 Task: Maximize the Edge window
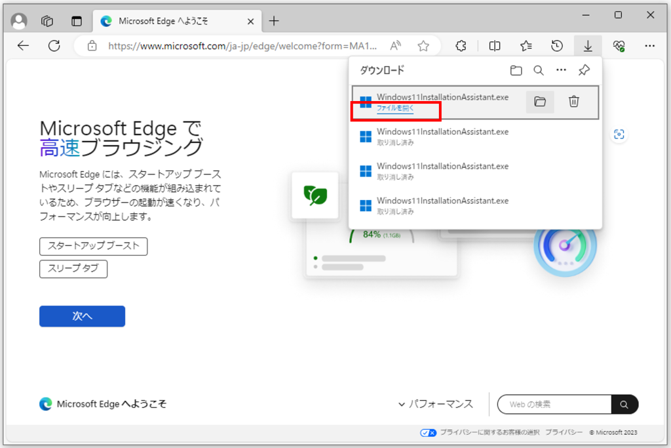point(618,15)
